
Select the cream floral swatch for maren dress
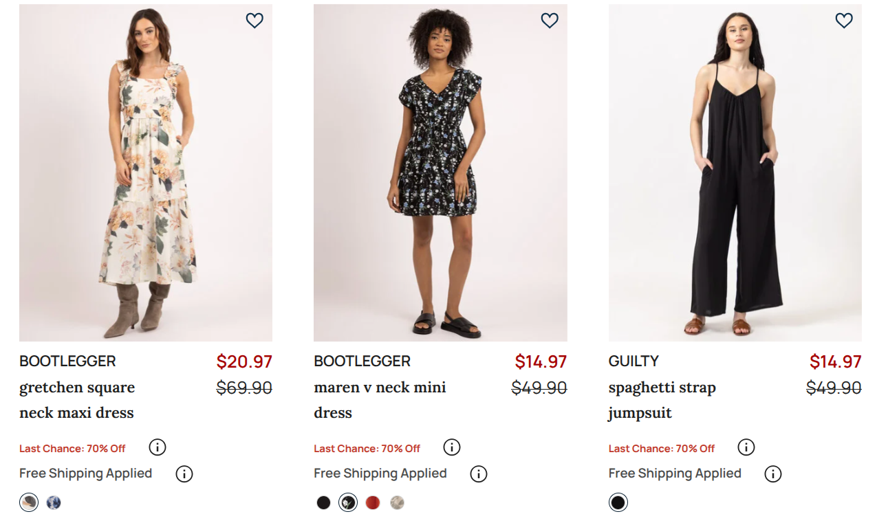pos(397,502)
